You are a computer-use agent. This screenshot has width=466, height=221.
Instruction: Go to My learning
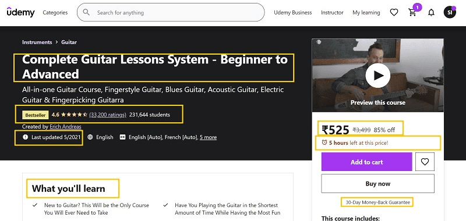[366, 12]
